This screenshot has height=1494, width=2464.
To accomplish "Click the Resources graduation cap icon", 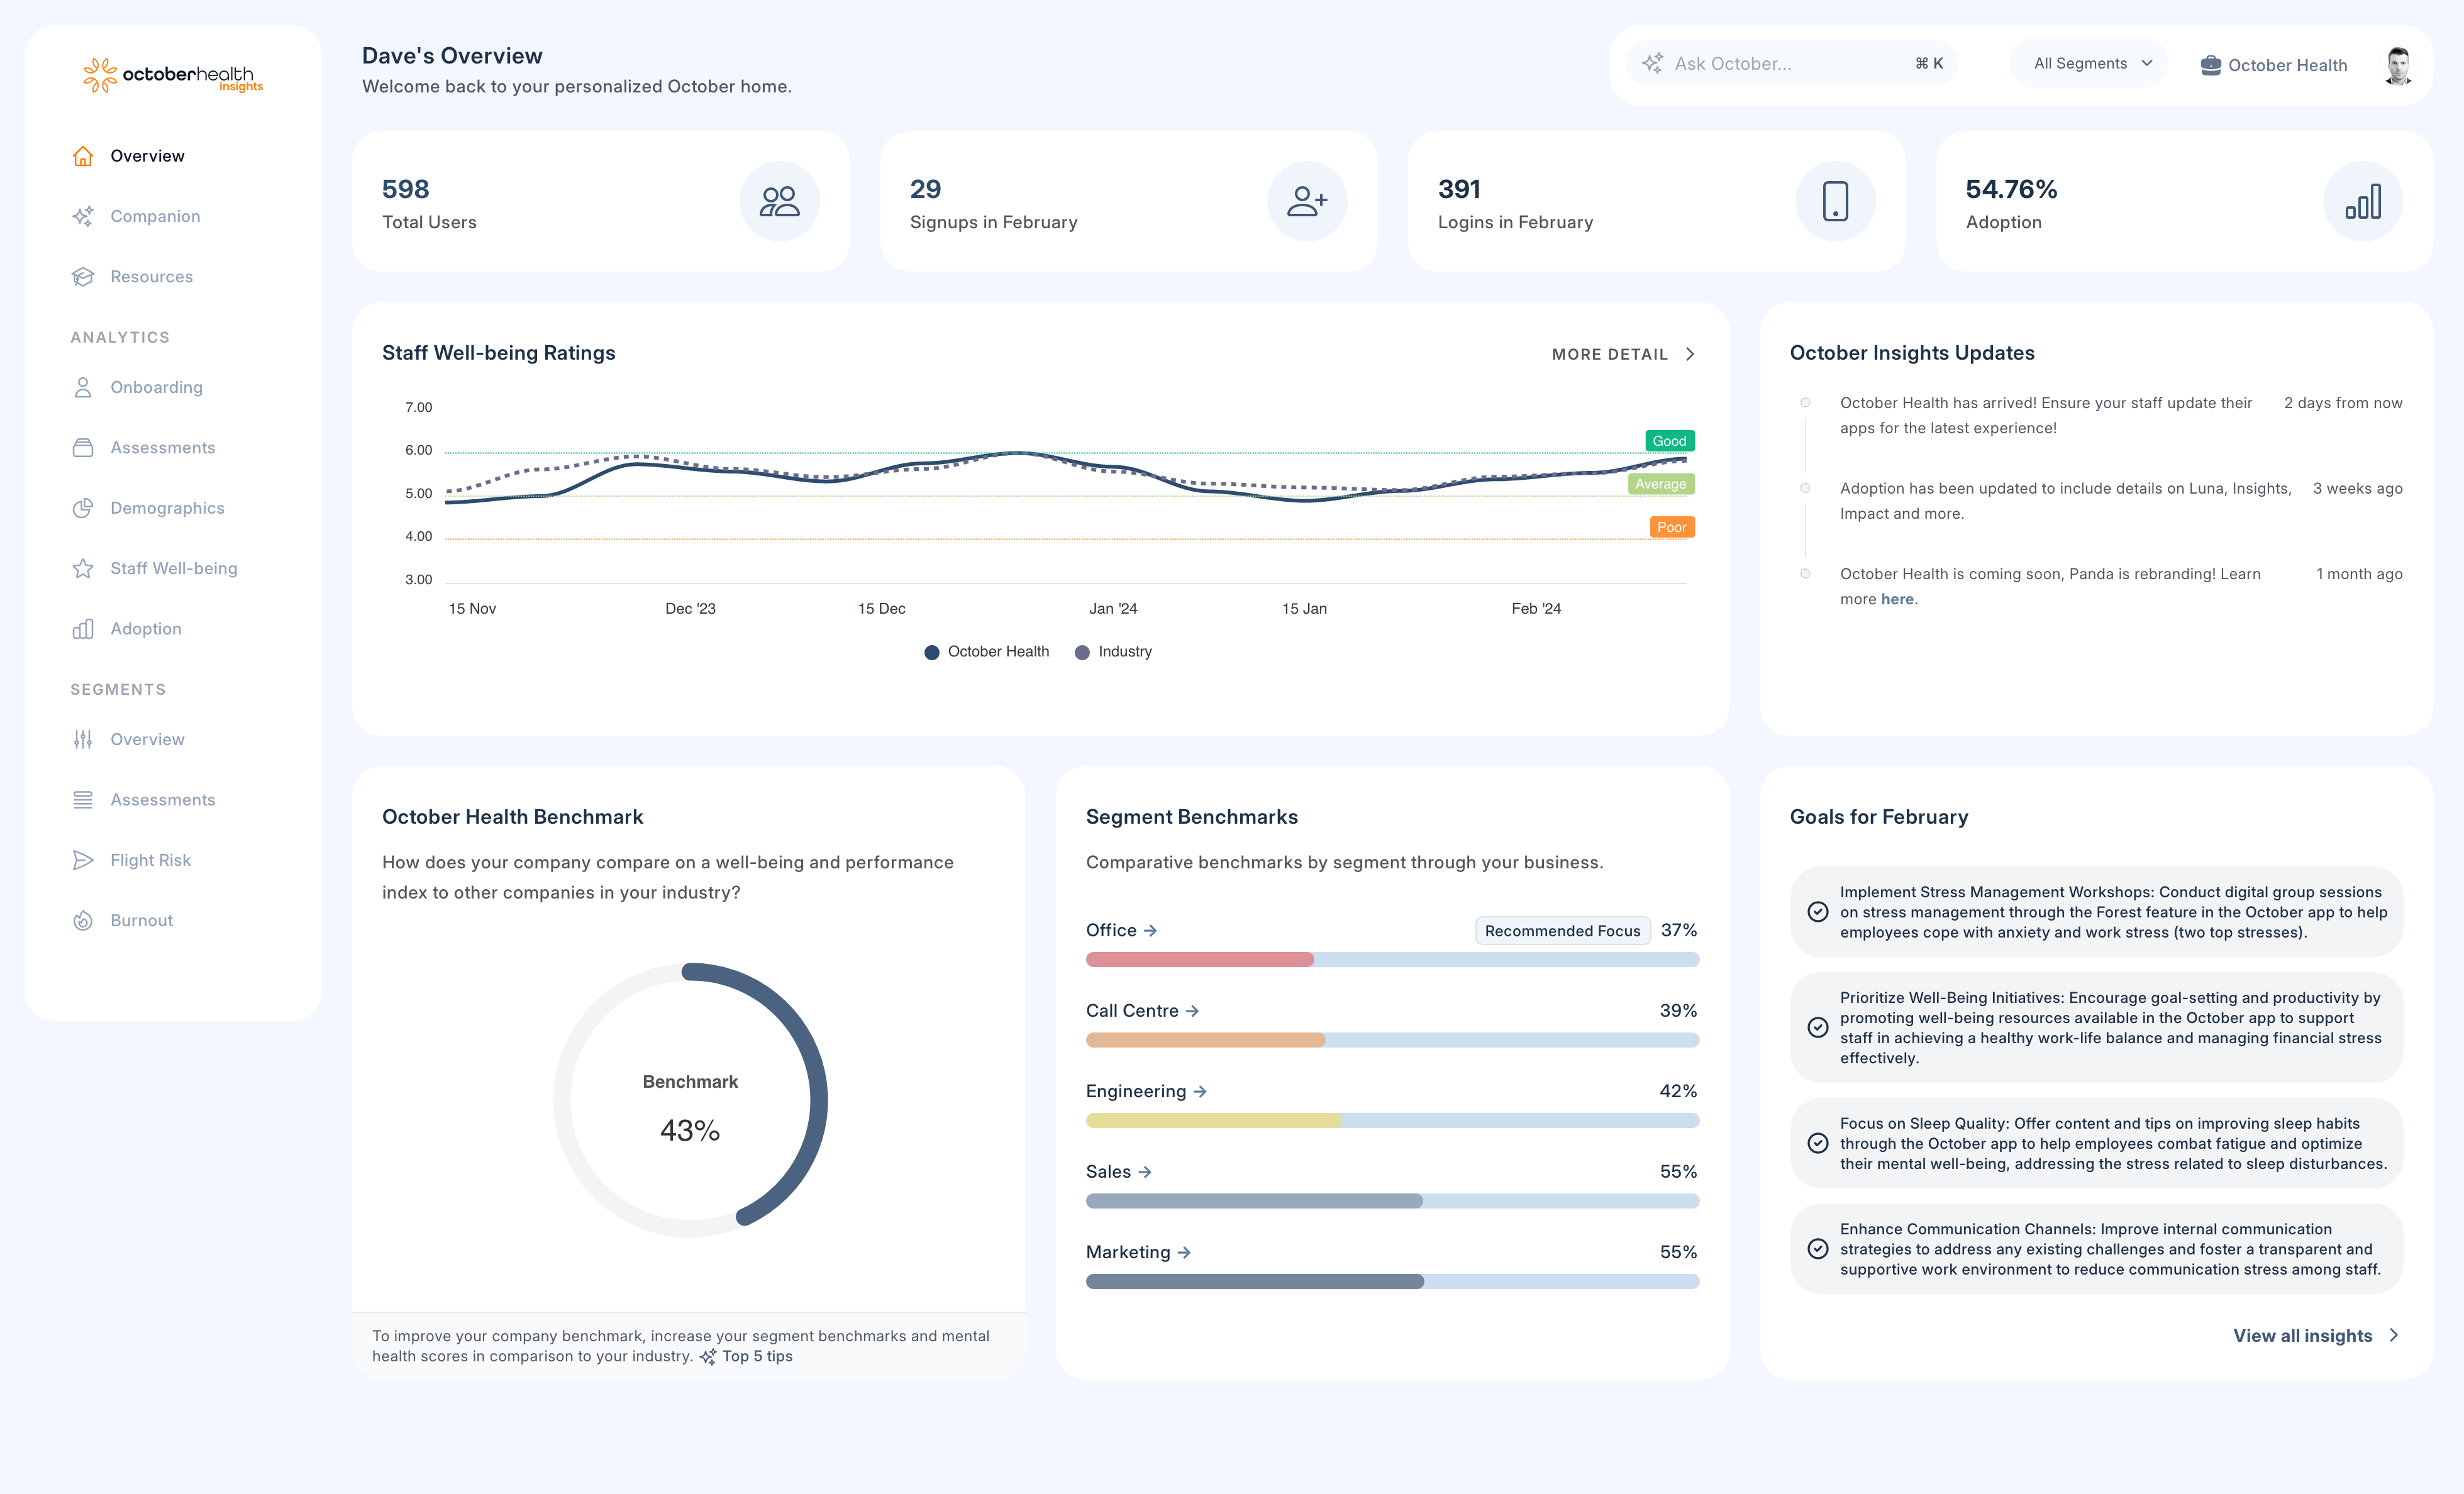I will (83, 277).
